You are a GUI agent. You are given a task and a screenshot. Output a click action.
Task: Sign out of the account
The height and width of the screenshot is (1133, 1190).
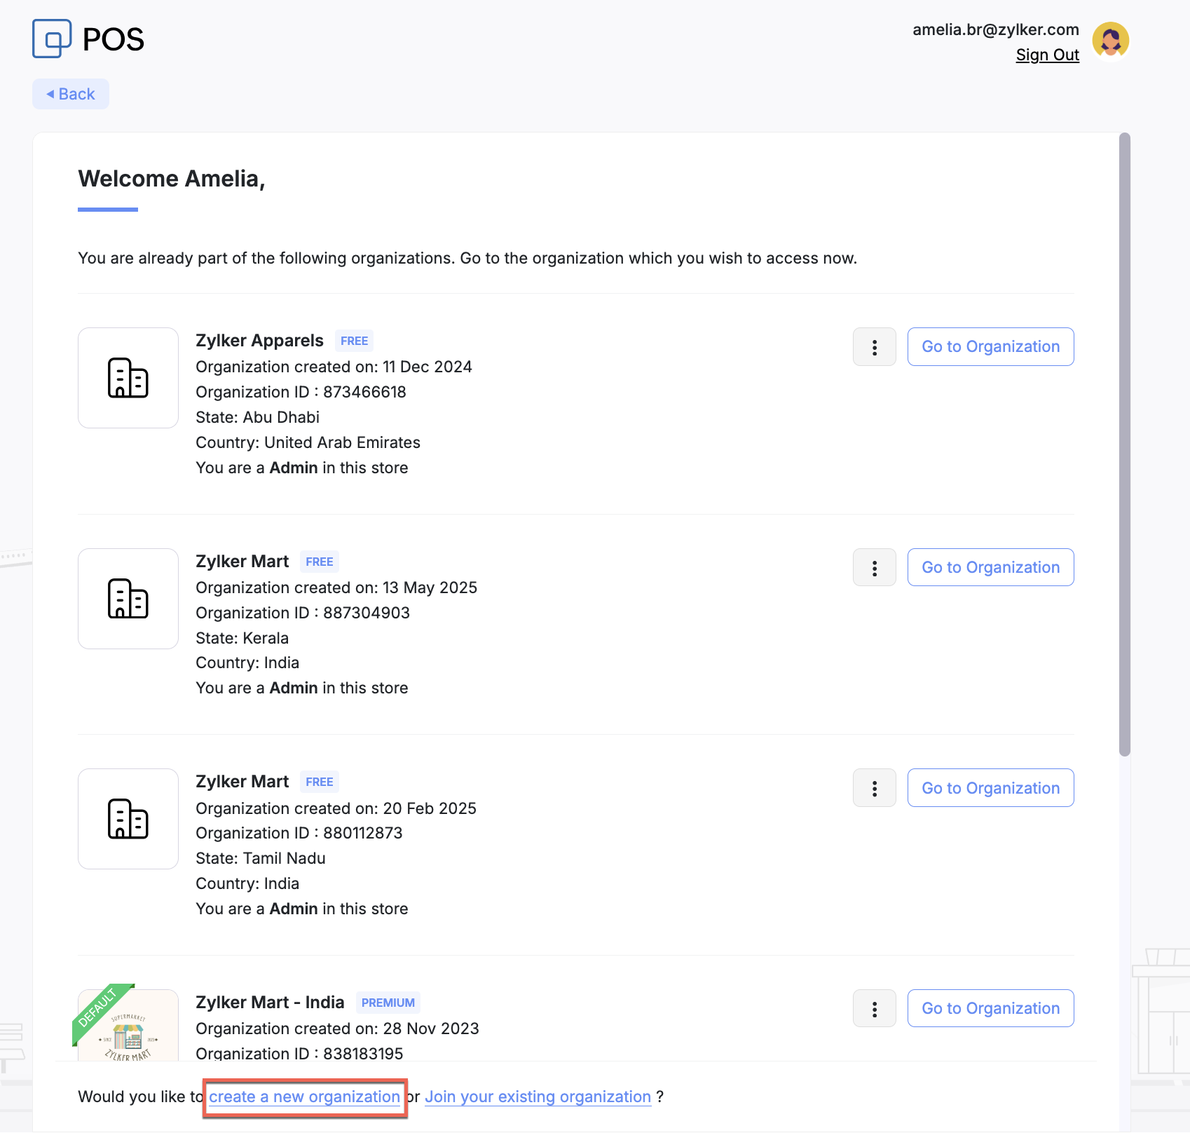pyautogui.click(x=1047, y=55)
